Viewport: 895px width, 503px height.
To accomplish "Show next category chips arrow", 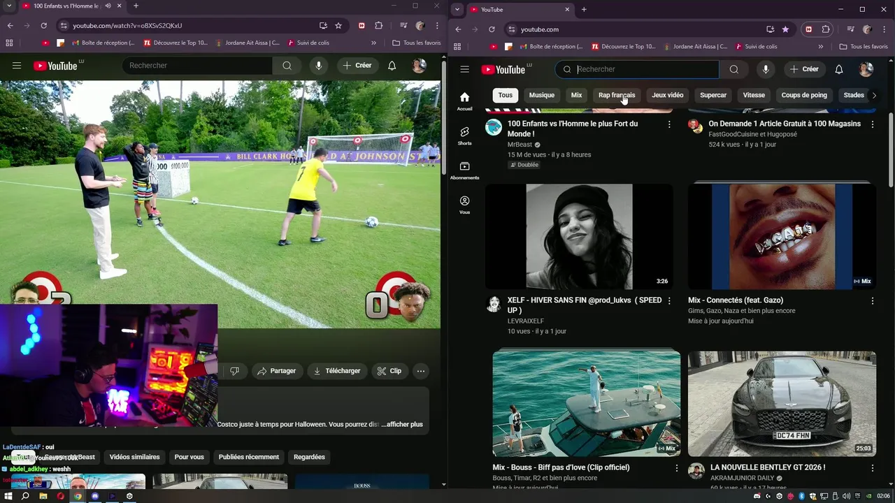I will click(874, 95).
